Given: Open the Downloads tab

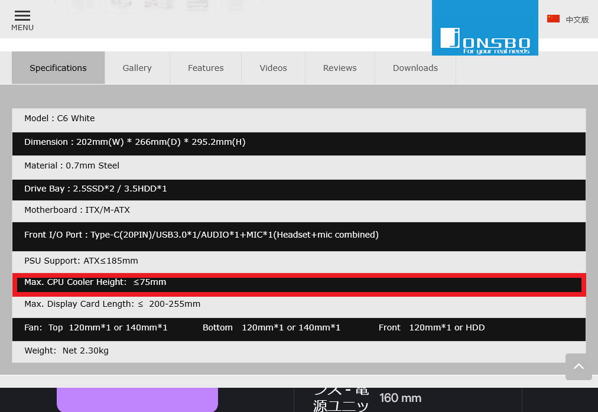Looking at the screenshot, I should 415,68.
